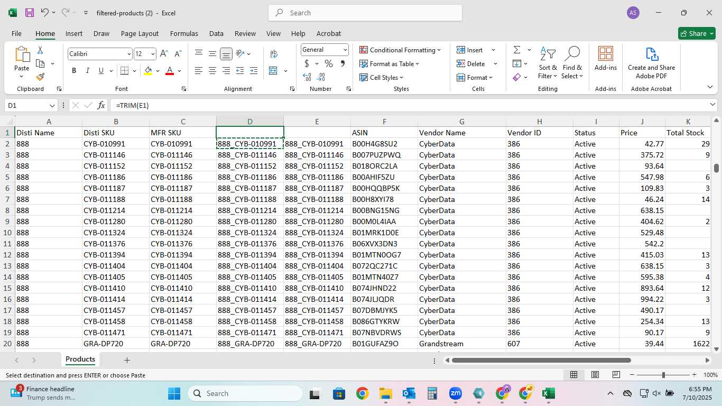Screen dimensions: 722x406
Task: Toggle Bottom Align vertical alignment
Action: (226, 54)
